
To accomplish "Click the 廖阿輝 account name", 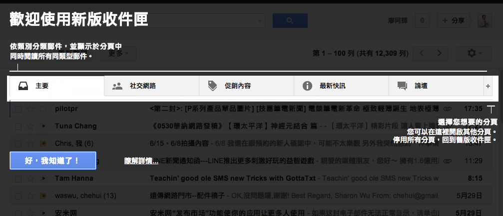I will click(x=398, y=21).
